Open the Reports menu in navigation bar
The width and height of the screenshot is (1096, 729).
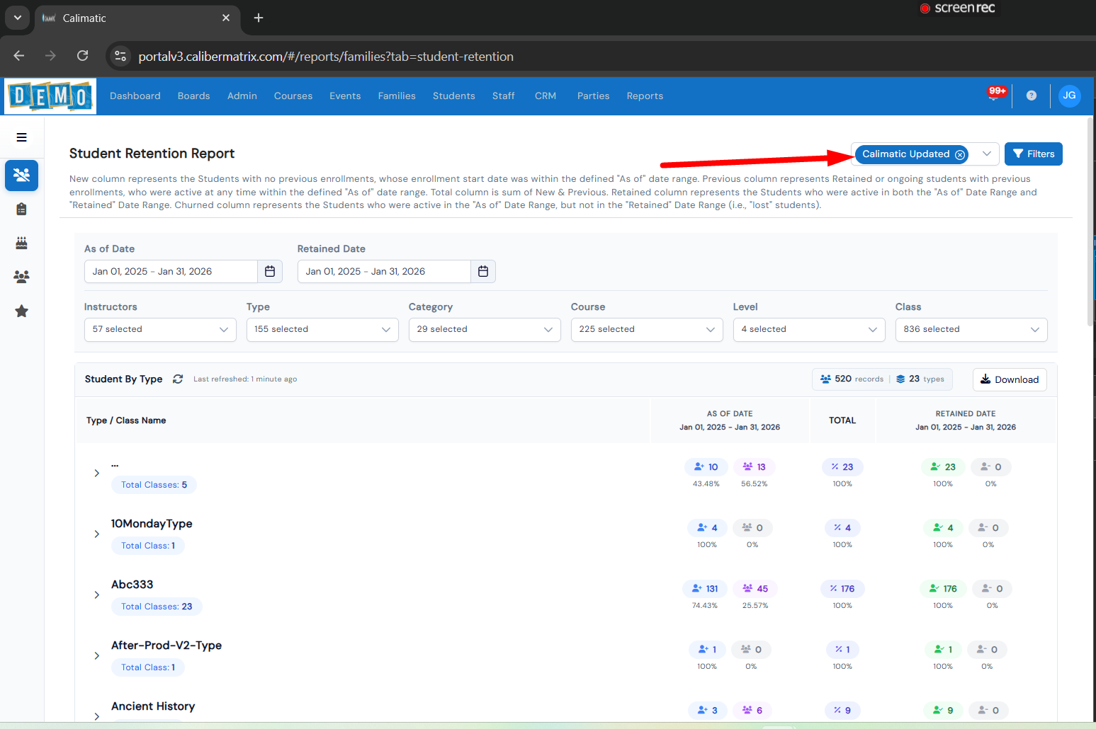pyautogui.click(x=645, y=96)
